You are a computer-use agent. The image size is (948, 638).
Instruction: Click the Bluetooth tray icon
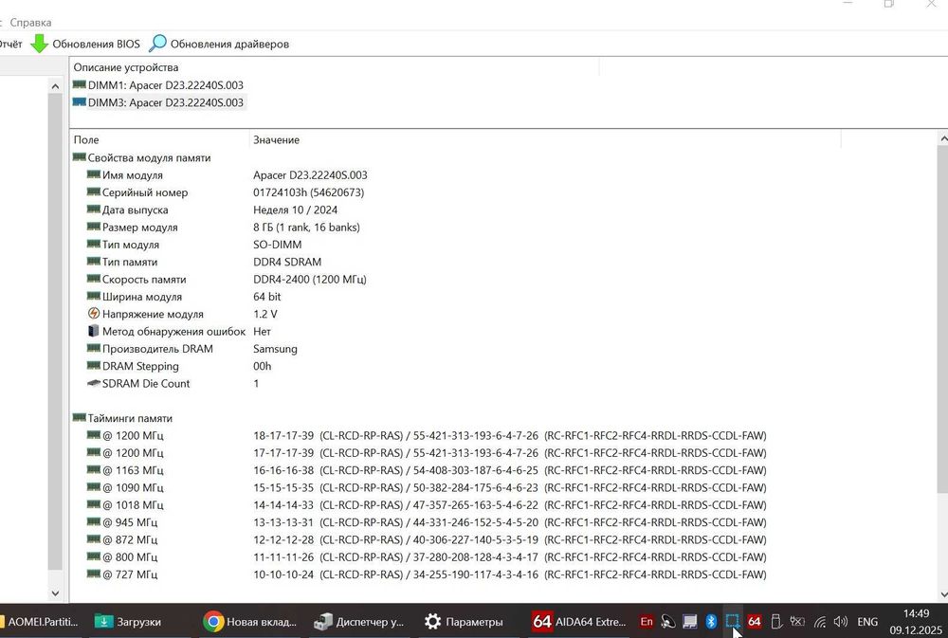tap(712, 622)
